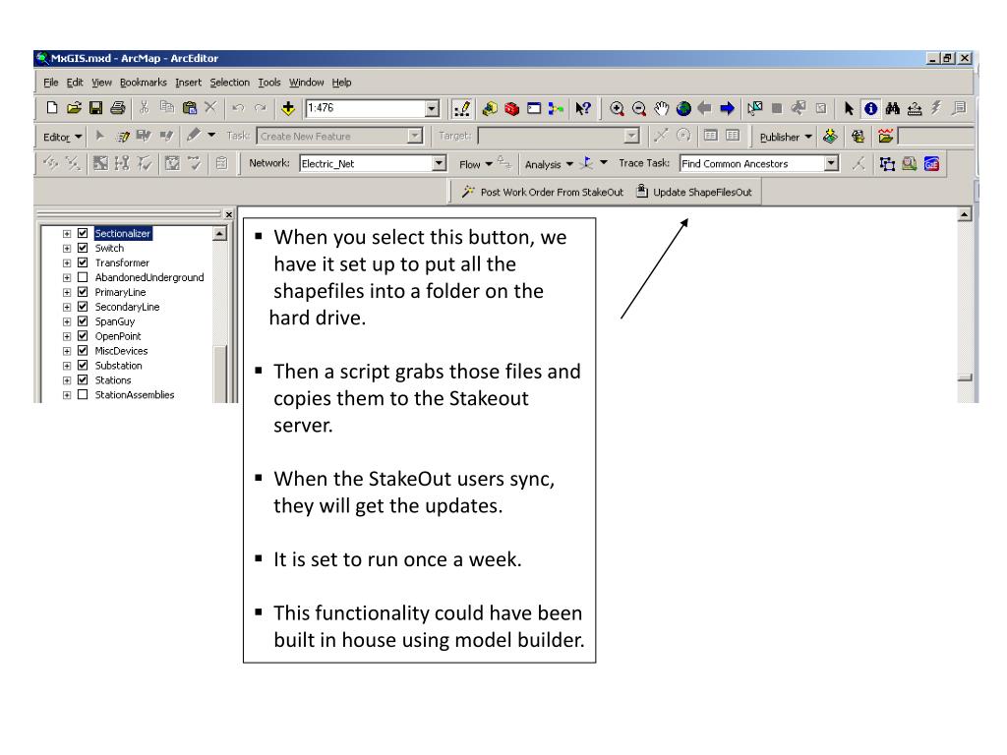Open the red ArcToolbox icon
The width and height of the screenshot is (1007, 755).
pyautogui.click(x=511, y=108)
